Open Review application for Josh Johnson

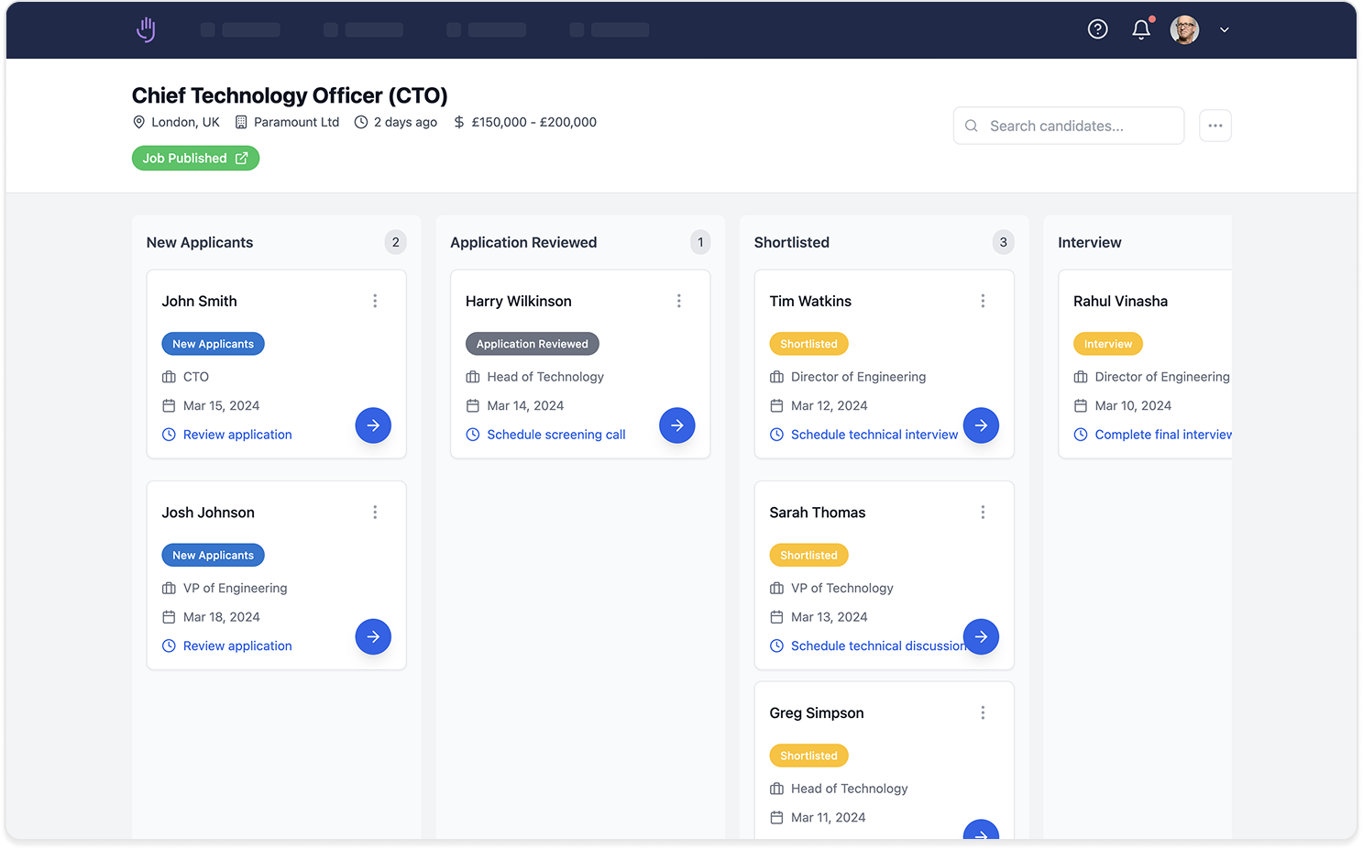236,646
